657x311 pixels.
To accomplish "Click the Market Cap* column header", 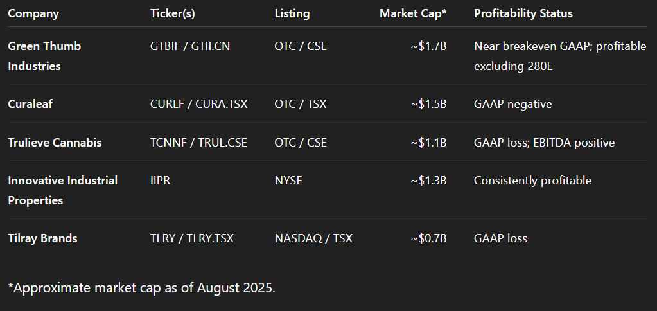I will [x=413, y=13].
